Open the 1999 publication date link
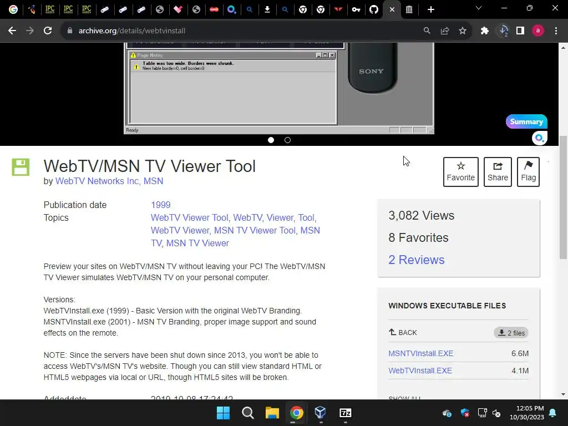 (x=160, y=205)
